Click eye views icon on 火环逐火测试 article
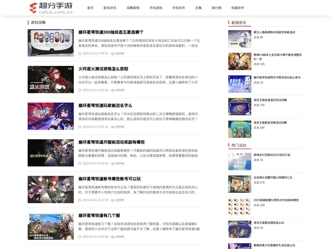This screenshot has width=332, height=249. click(x=113, y=90)
